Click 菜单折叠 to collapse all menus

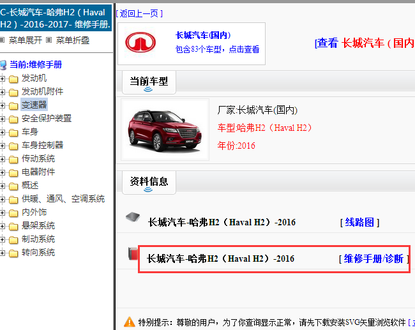[x=73, y=40]
